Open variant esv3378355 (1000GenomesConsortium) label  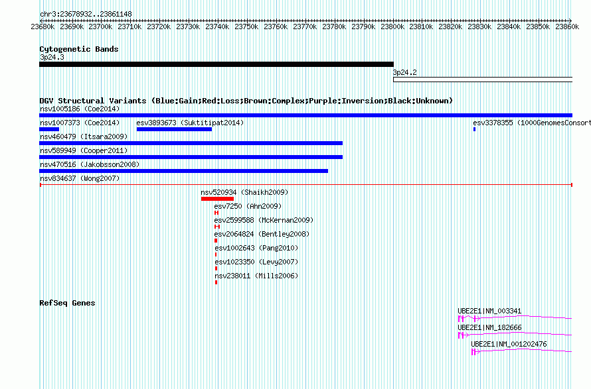pyautogui.click(x=532, y=123)
